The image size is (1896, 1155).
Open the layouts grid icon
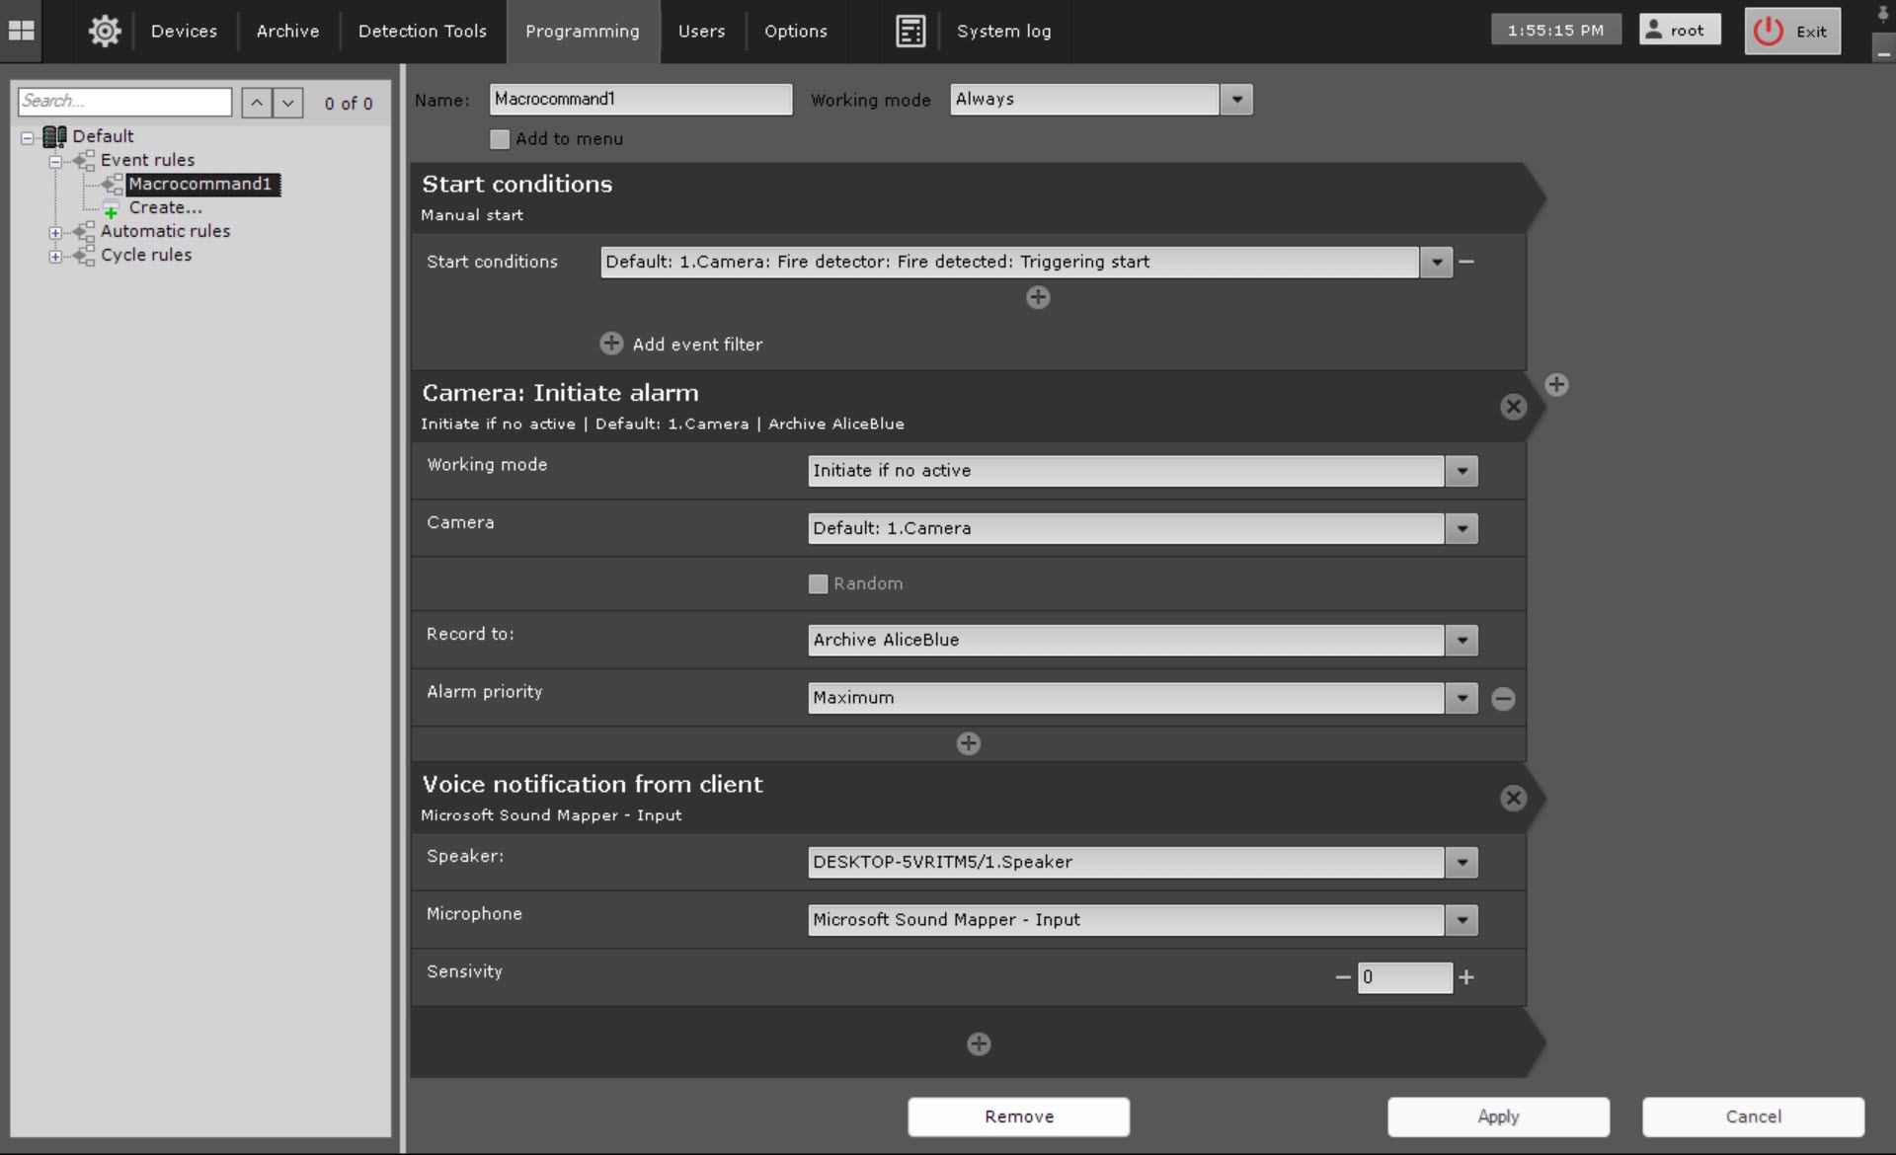(x=21, y=31)
